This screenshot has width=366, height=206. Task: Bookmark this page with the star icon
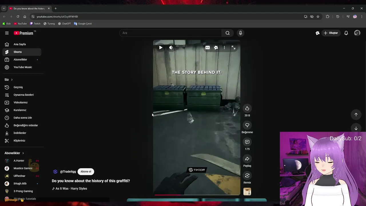pos(318,17)
